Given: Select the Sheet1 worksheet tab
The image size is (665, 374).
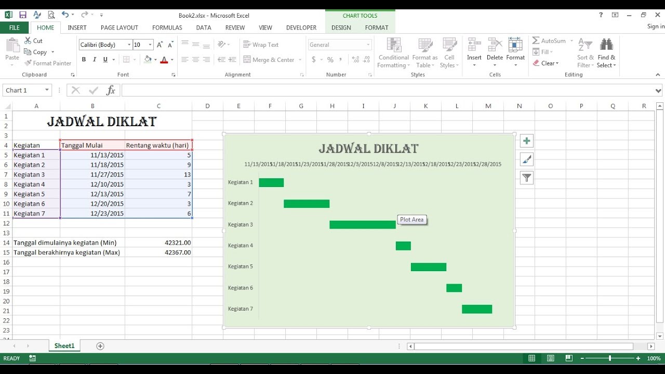Looking at the screenshot, I should [64, 346].
